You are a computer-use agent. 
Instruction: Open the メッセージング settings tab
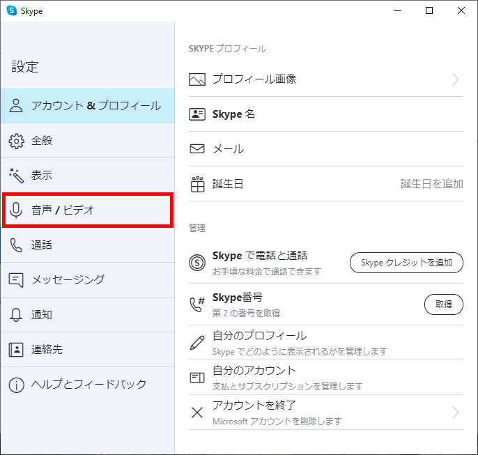pos(88,280)
